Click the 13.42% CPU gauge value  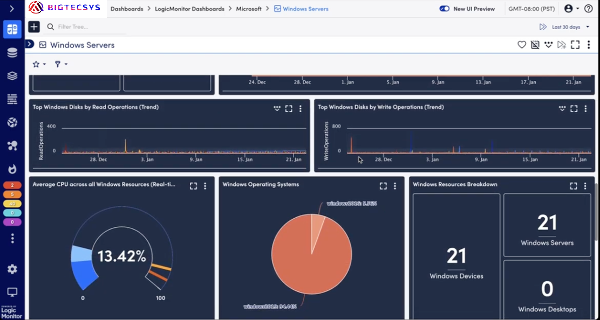pos(122,256)
